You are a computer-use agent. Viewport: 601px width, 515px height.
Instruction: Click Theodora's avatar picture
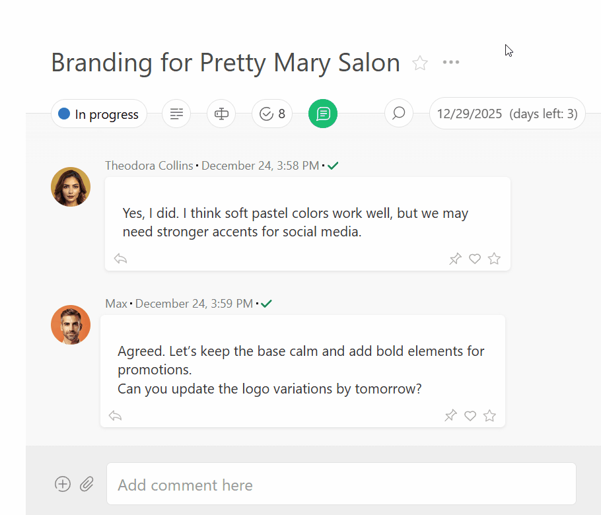[x=70, y=186]
